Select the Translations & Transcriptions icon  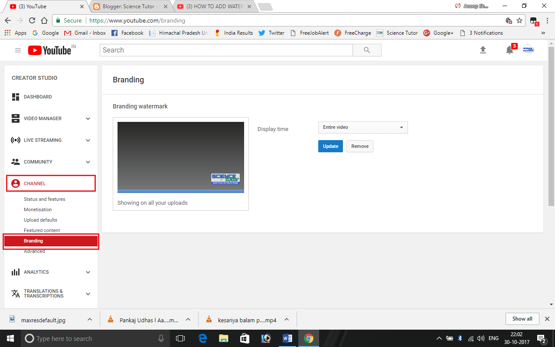pyautogui.click(x=16, y=294)
